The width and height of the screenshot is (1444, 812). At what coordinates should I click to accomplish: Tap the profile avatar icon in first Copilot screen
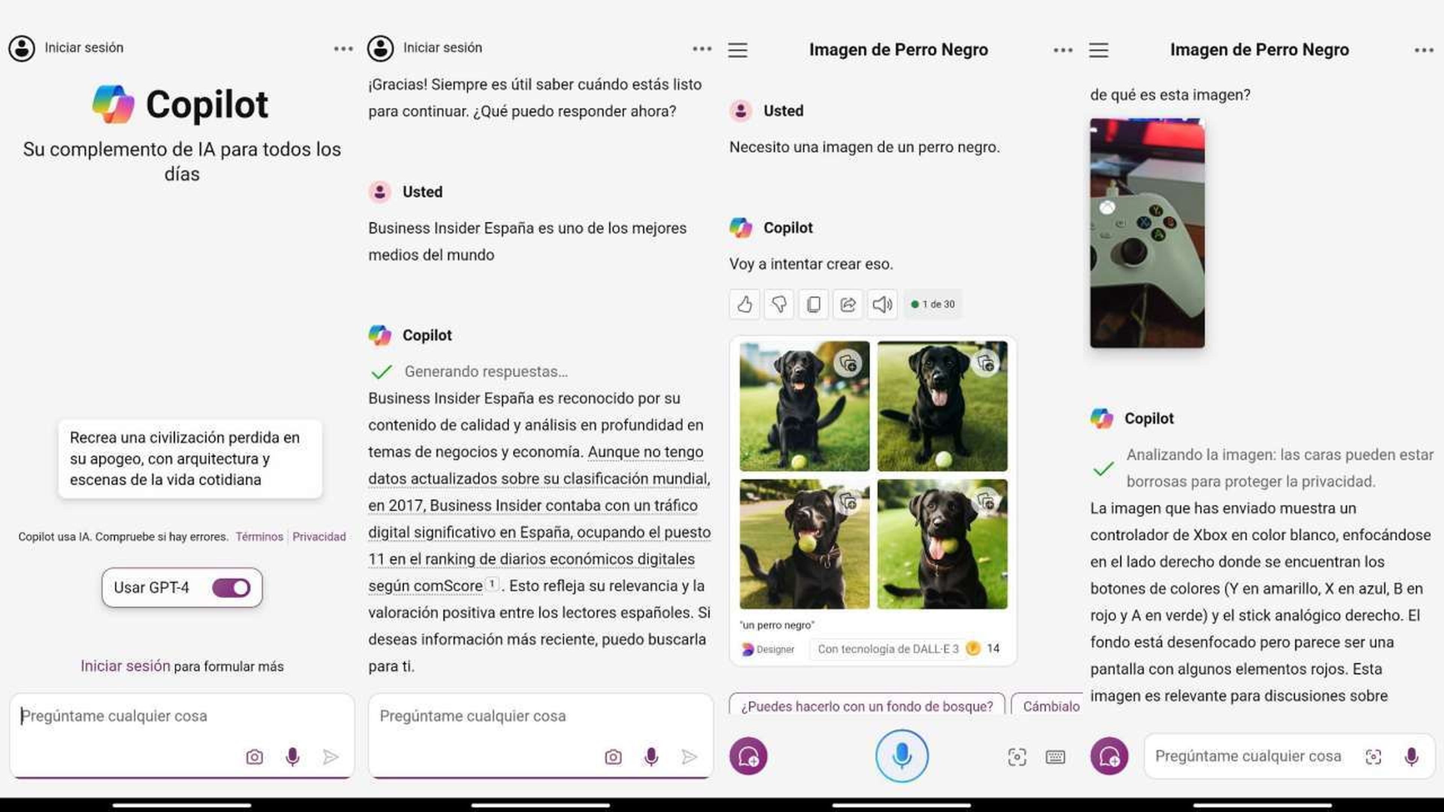click(x=22, y=49)
